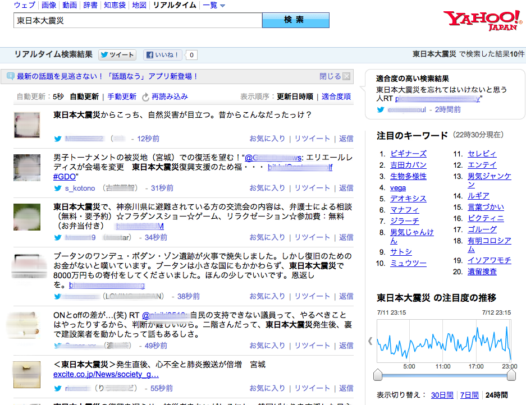
Task: Click the Twitter bird icon beside s_kotono
Action: (x=58, y=188)
